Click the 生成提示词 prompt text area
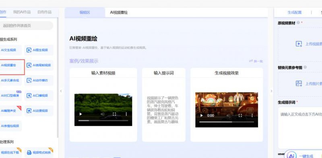Viewport: 322px width, 158px height. tap(300, 128)
